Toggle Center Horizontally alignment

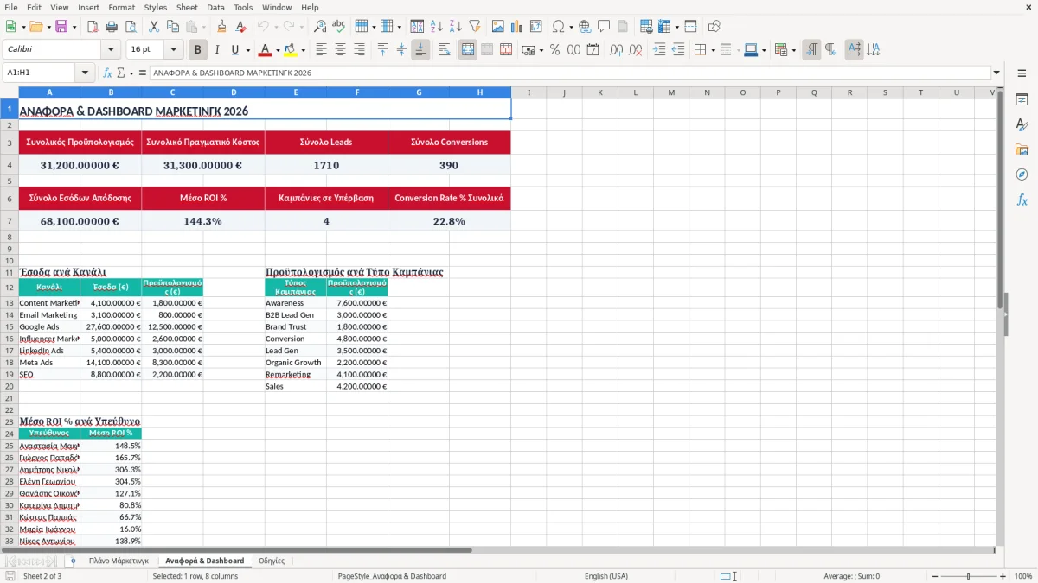340,50
